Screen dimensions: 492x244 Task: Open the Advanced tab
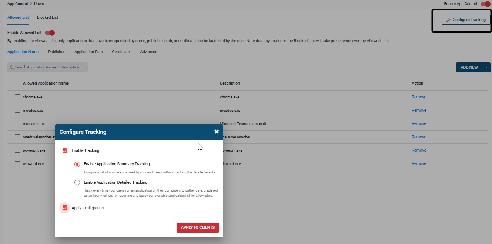tap(148, 52)
